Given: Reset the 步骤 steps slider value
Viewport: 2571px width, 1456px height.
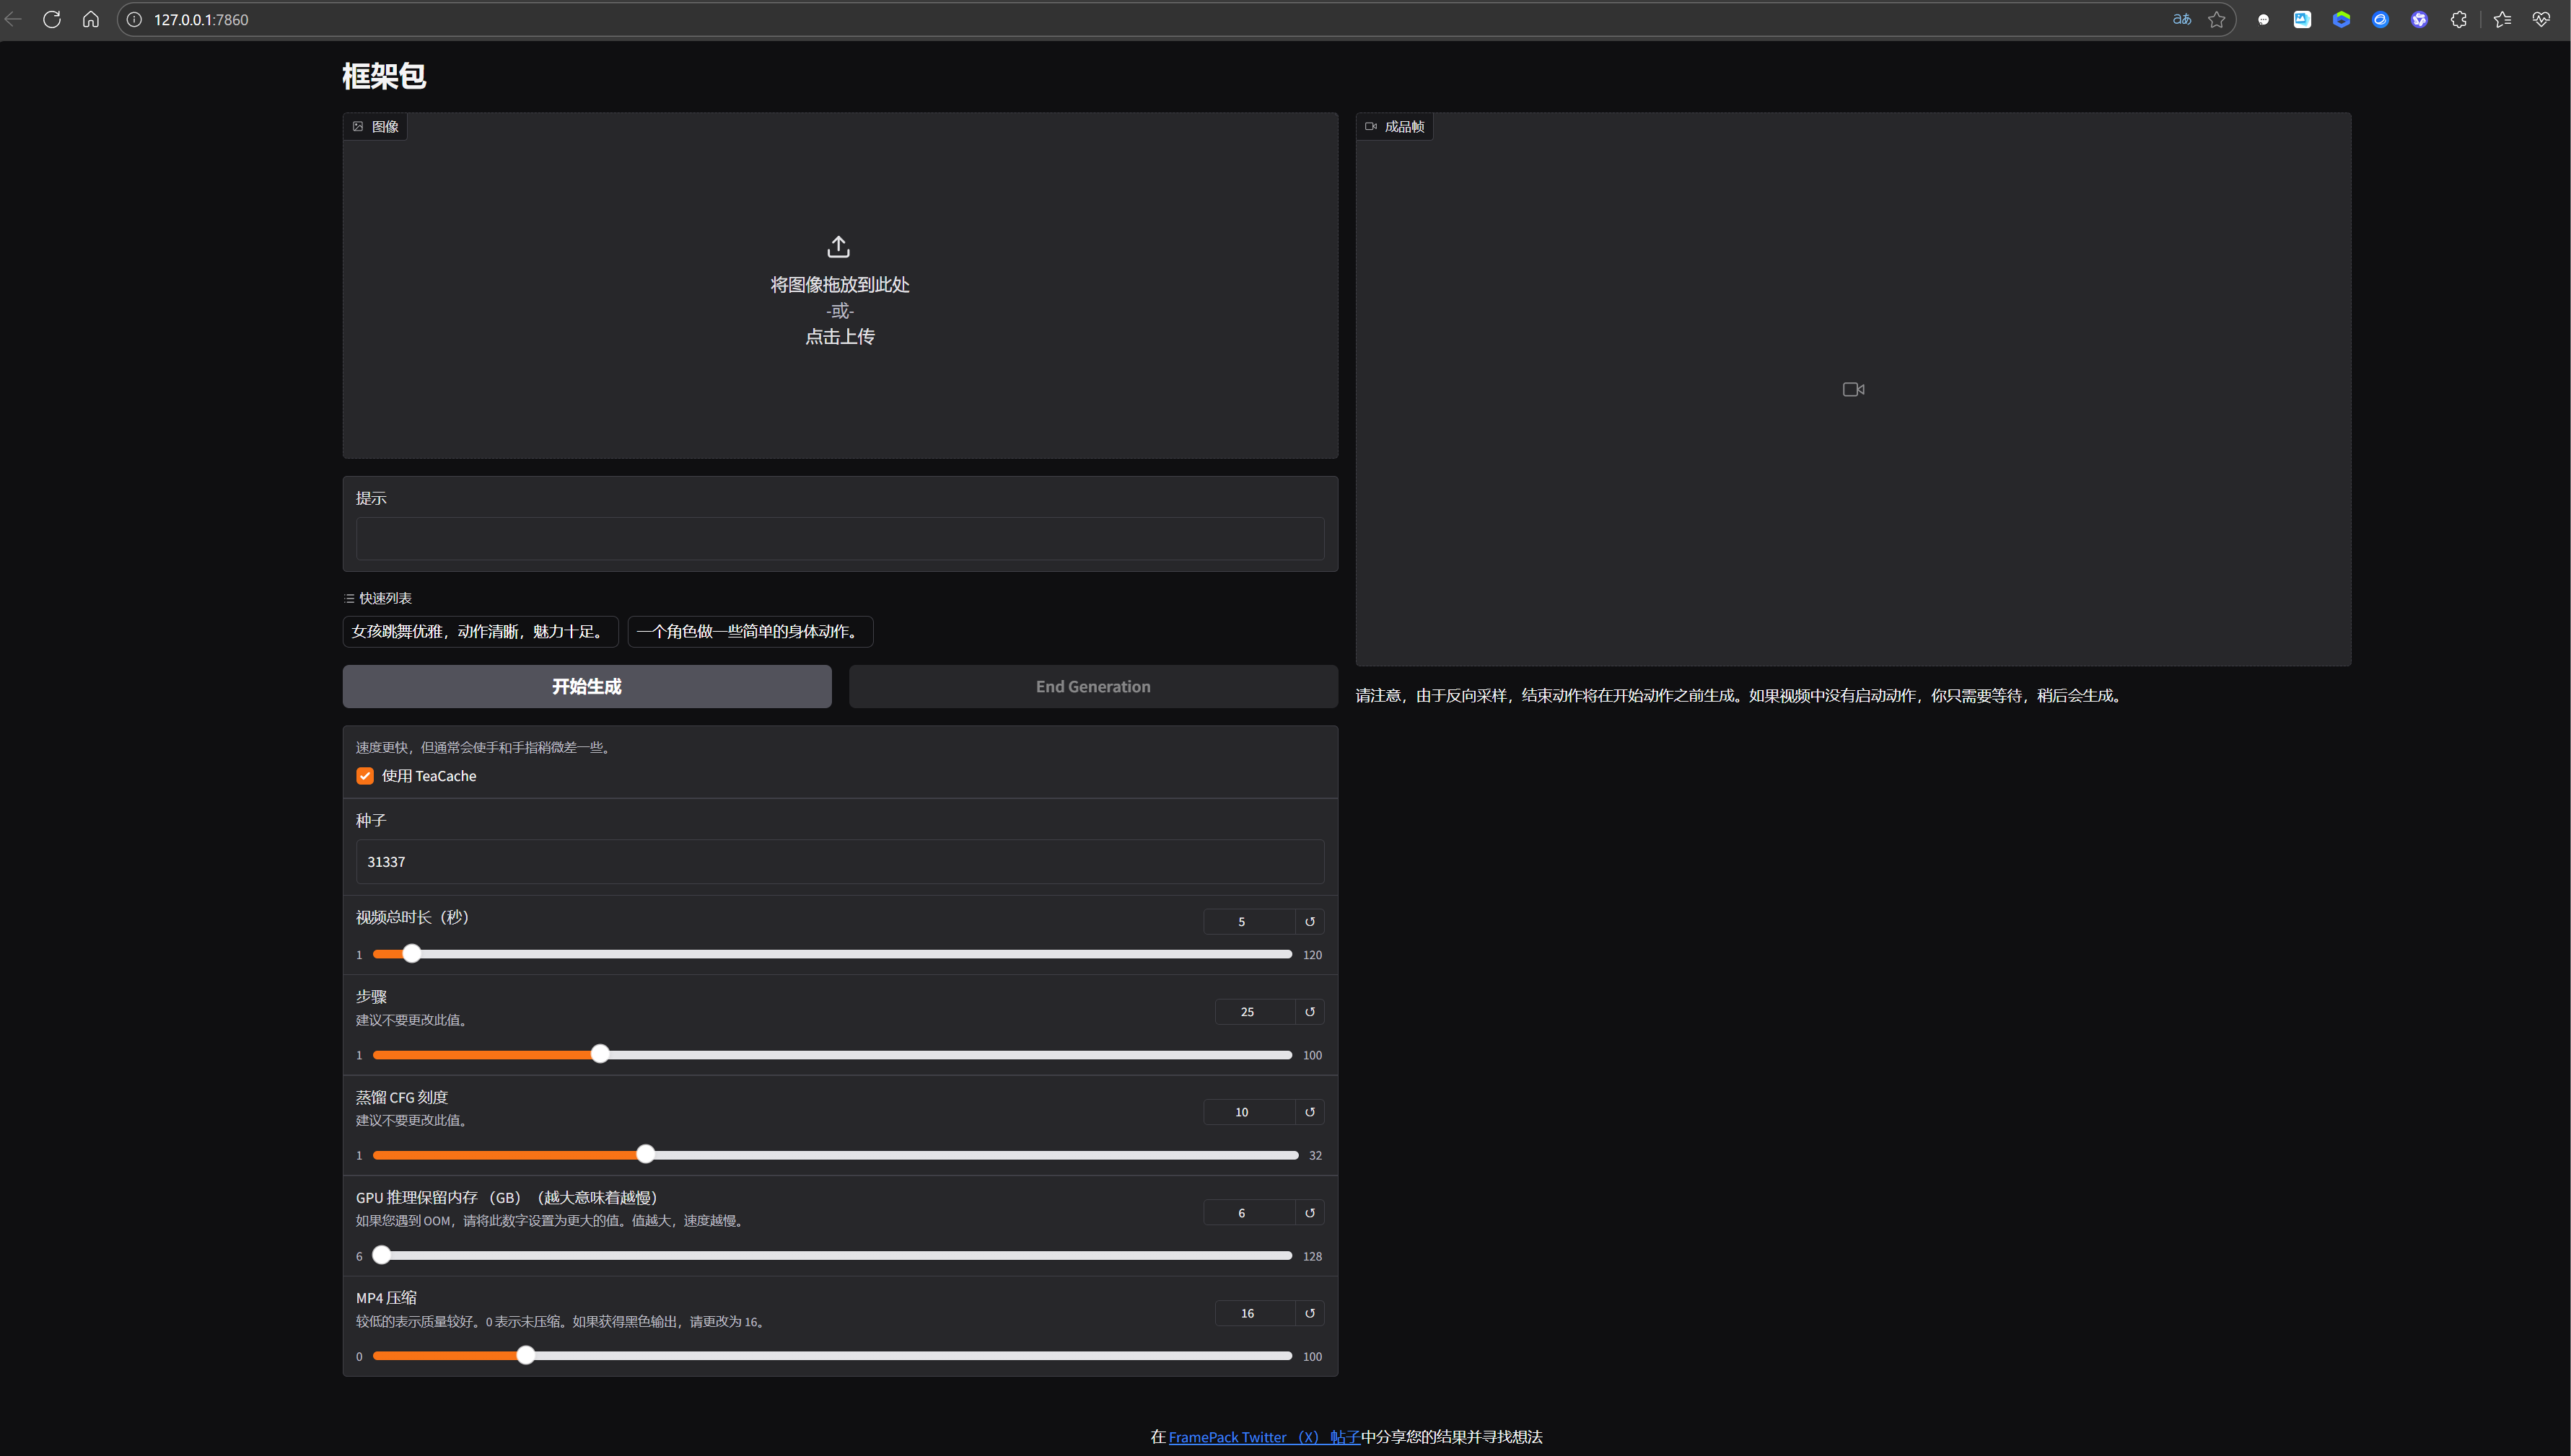Looking at the screenshot, I should pos(1310,1012).
